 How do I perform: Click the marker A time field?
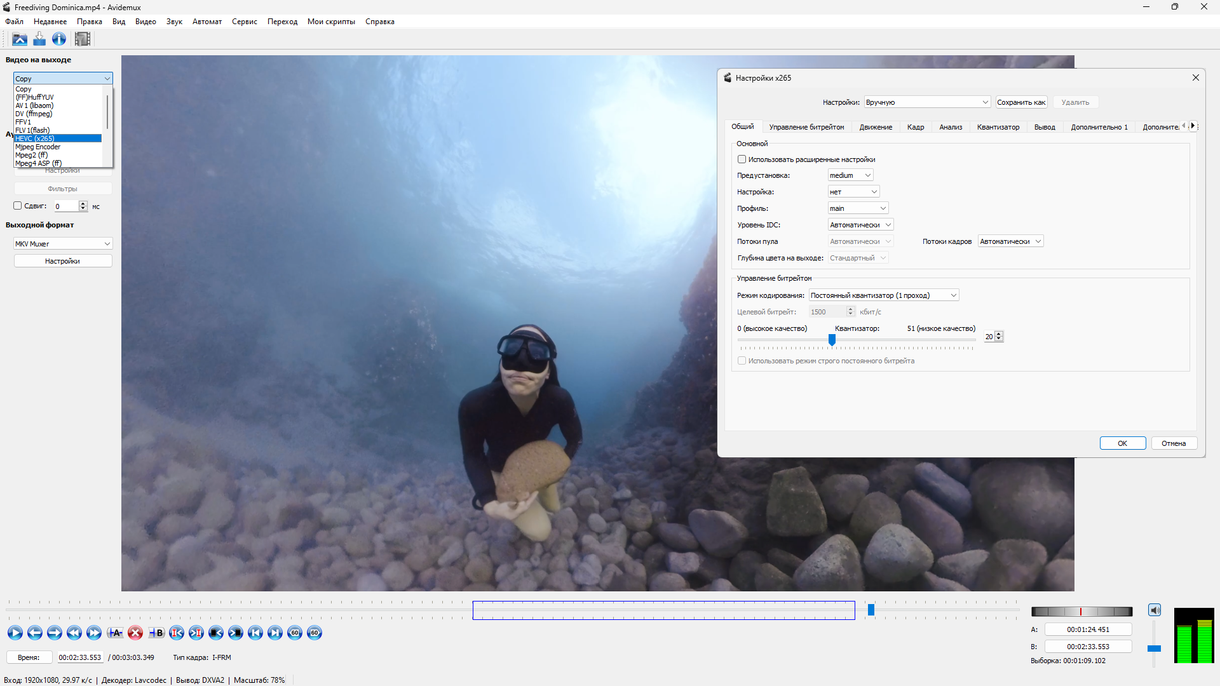point(1088,629)
